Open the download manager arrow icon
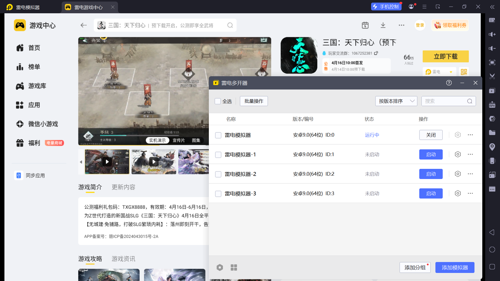The image size is (500, 281). click(383, 25)
